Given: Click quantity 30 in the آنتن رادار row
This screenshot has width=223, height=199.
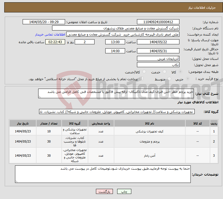Looking at the screenshot, I should click(x=49, y=156).
